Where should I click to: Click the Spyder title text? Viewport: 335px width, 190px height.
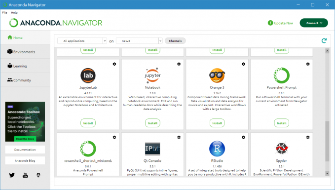point(281,161)
